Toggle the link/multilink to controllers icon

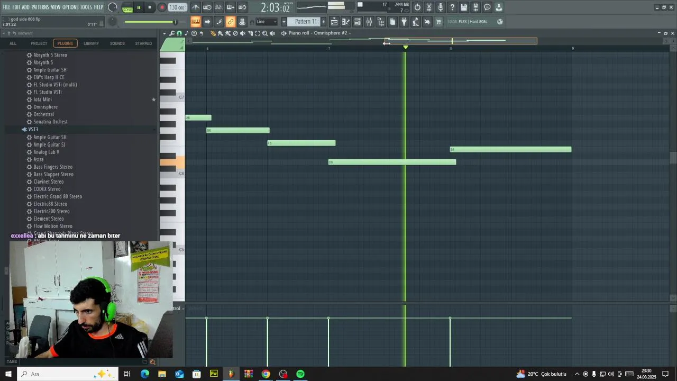[x=230, y=22]
